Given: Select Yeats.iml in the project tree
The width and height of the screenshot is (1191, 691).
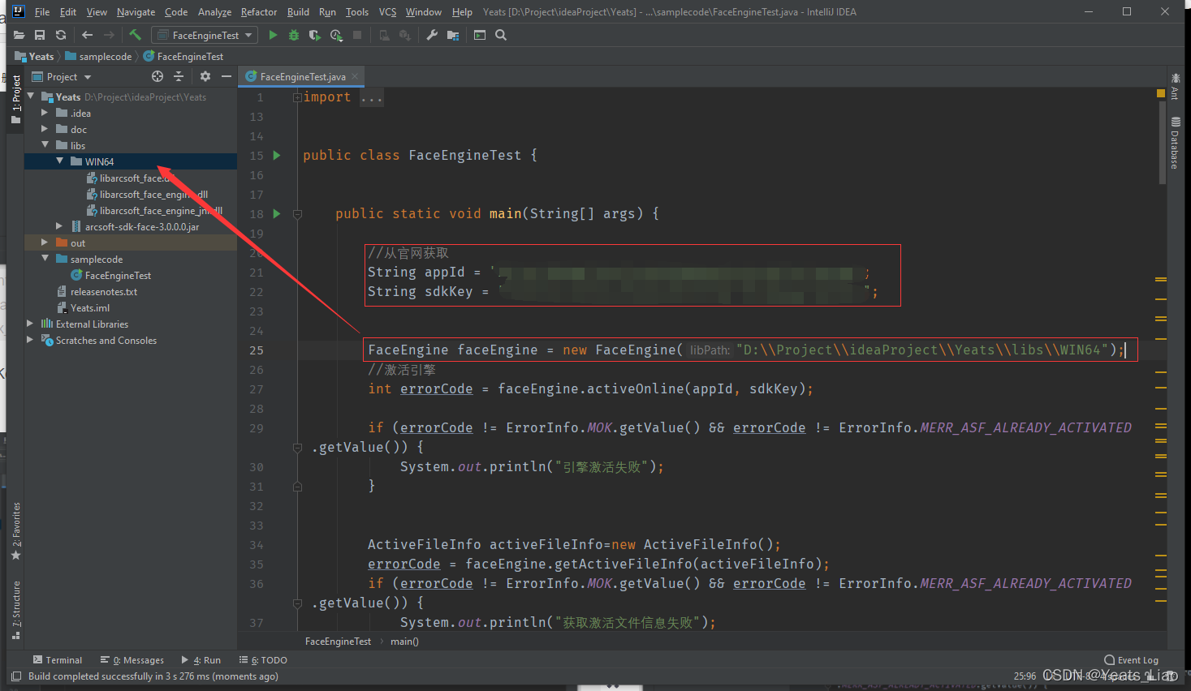Looking at the screenshot, I should click(83, 308).
